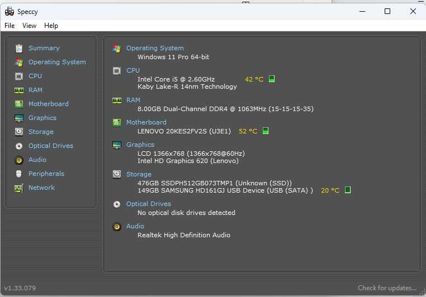Select Summary in the sidebar
Viewport: 426px width, 297px height.
tap(44, 48)
